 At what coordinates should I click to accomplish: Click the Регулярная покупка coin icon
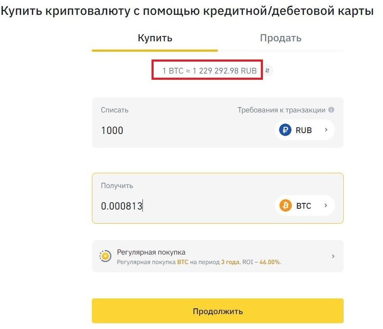pos(105,256)
